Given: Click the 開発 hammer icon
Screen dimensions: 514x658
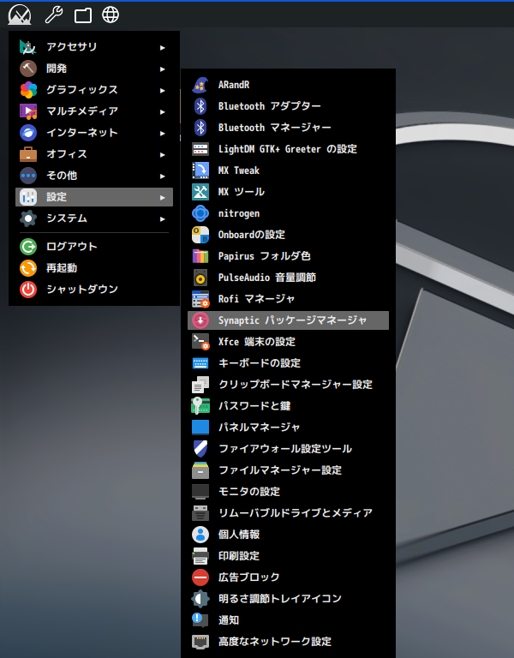Looking at the screenshot, I should (28, 69).
